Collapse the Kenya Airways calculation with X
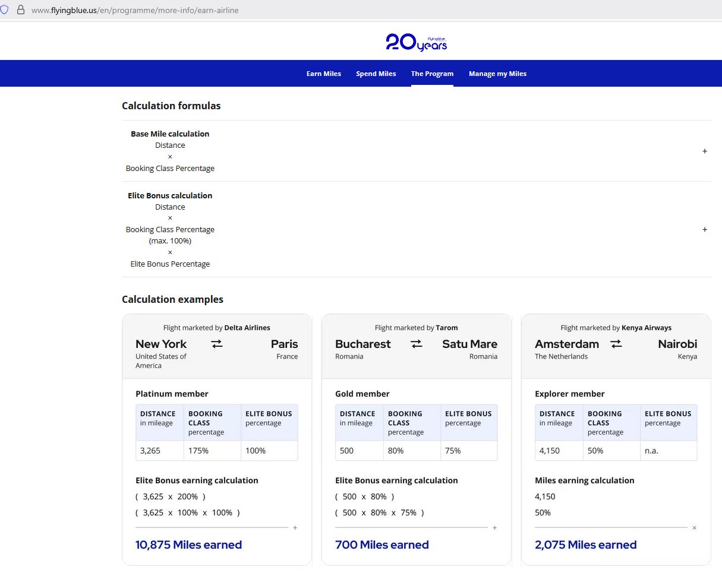722x573 pixels. [694, 528]
